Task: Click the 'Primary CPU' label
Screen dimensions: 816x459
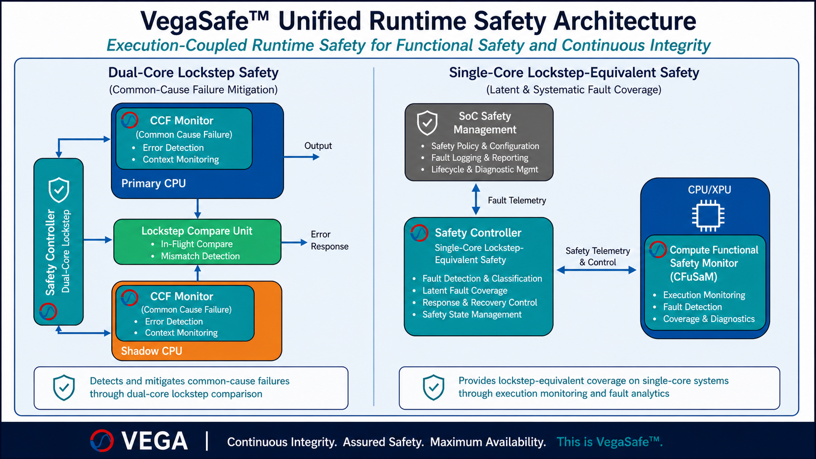Action: tap(153, 183)
